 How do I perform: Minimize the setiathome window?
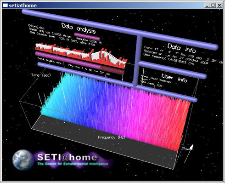click(x=207, y=6)
